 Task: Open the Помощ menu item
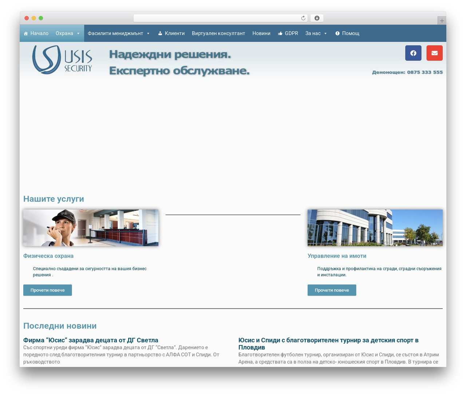point(347,33)
